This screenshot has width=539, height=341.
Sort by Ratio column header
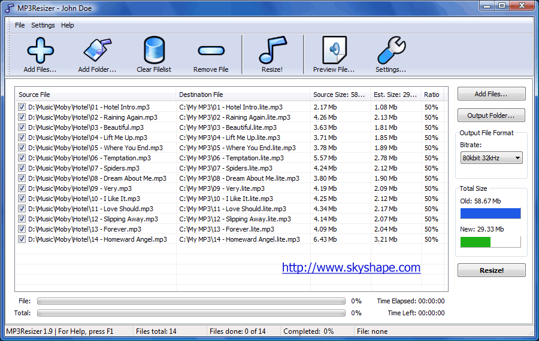coord(432,95)
